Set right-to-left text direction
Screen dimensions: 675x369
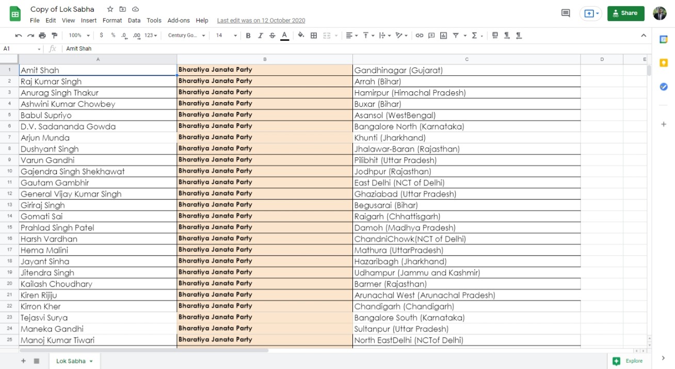pos(519,36)
